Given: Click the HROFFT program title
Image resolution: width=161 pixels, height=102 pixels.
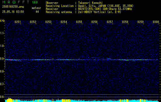Looking at the screenshot, I should (x=16, y=2).
